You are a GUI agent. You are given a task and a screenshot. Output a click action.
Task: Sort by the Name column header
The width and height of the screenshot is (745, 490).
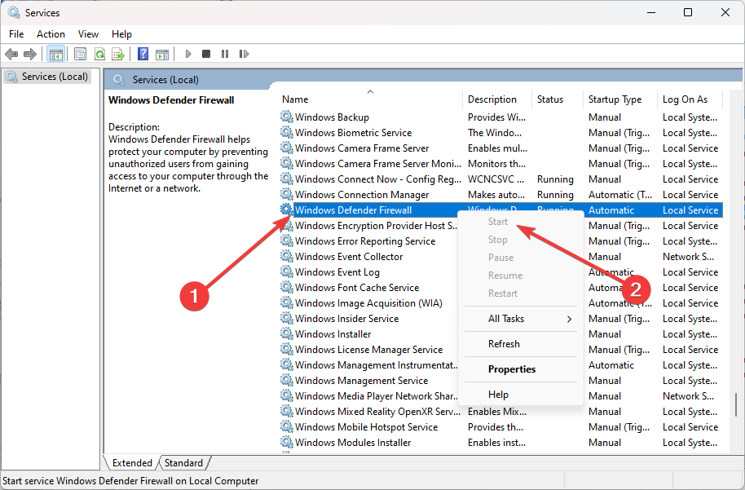[371, 99]
